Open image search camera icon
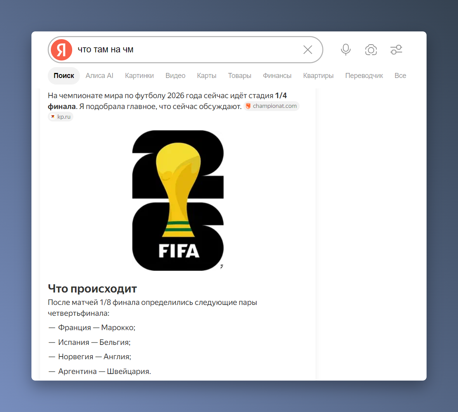 click(x=371, y=50)
